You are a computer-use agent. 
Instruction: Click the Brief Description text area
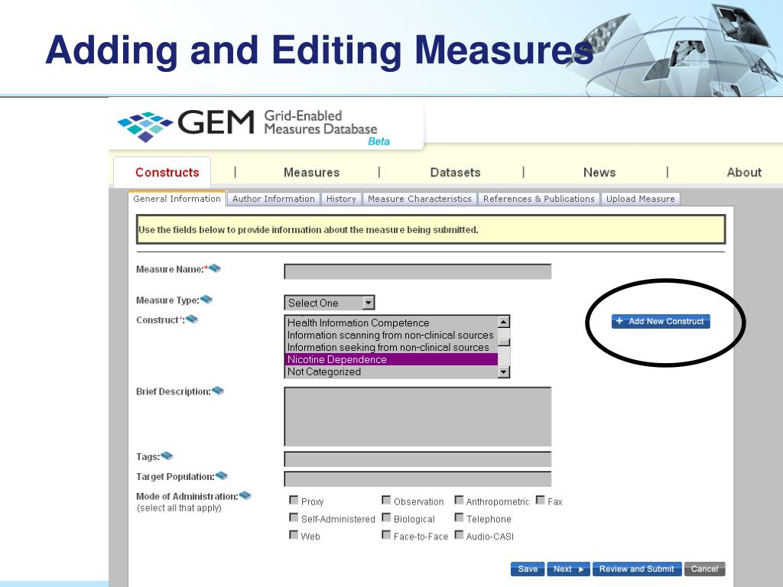(417, 417)
